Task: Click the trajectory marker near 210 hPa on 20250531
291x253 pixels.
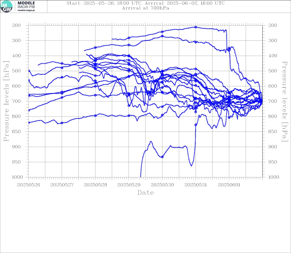Action: coord(196,27)
